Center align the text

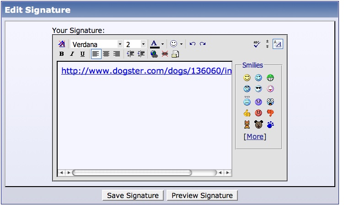click(x=106, y=54)
